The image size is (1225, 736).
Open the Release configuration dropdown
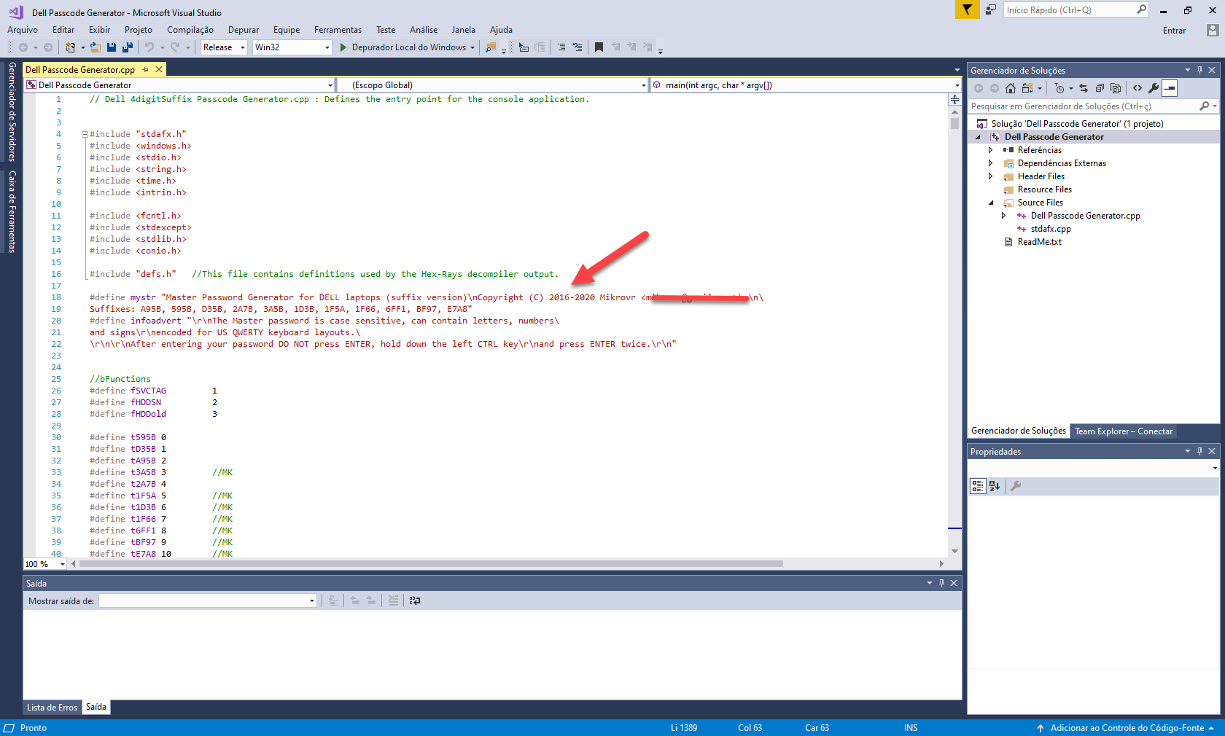point(225,47)
